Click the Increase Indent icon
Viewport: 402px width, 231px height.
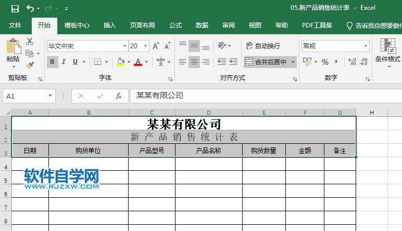point(233,62)
